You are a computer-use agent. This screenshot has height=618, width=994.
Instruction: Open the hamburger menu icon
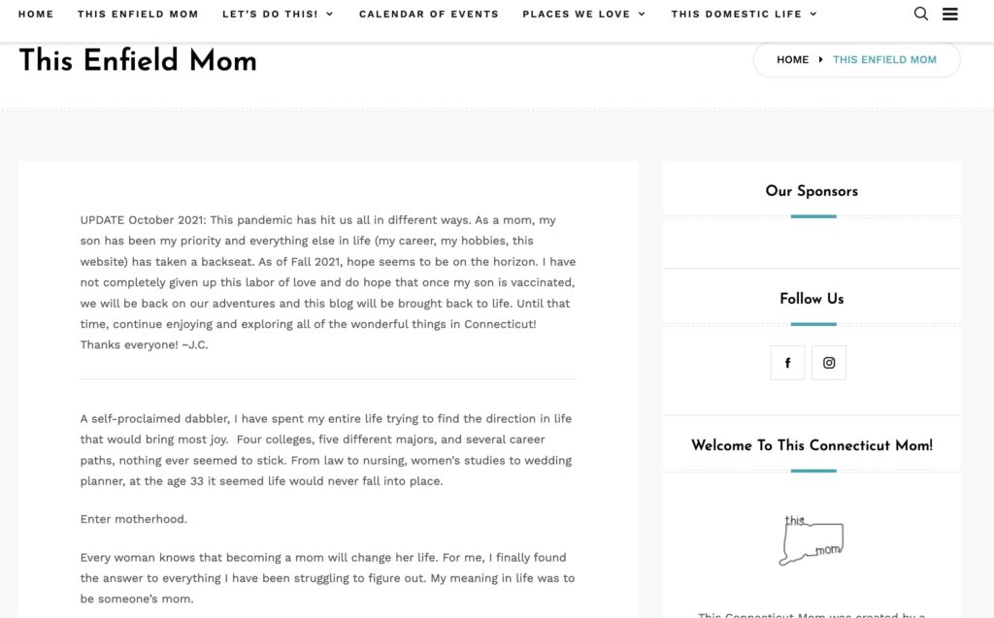(x=950, y=14)
